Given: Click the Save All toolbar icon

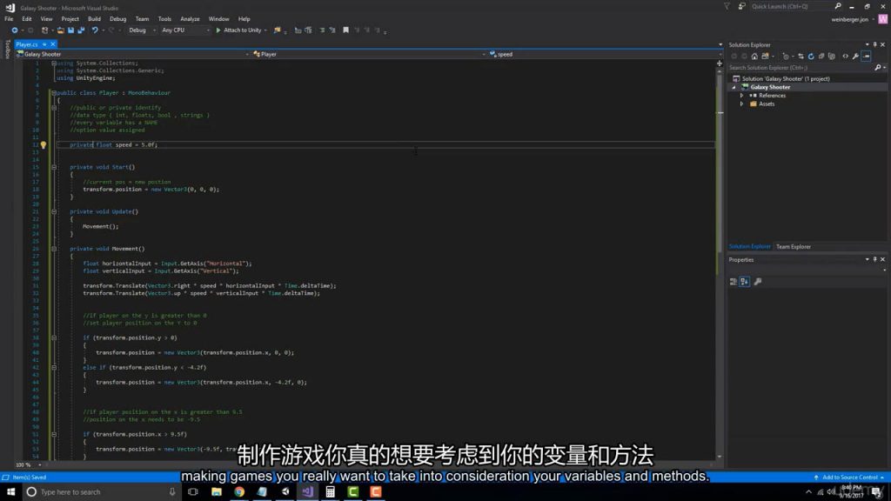Looking at the screenshot, I should point(80,30).
